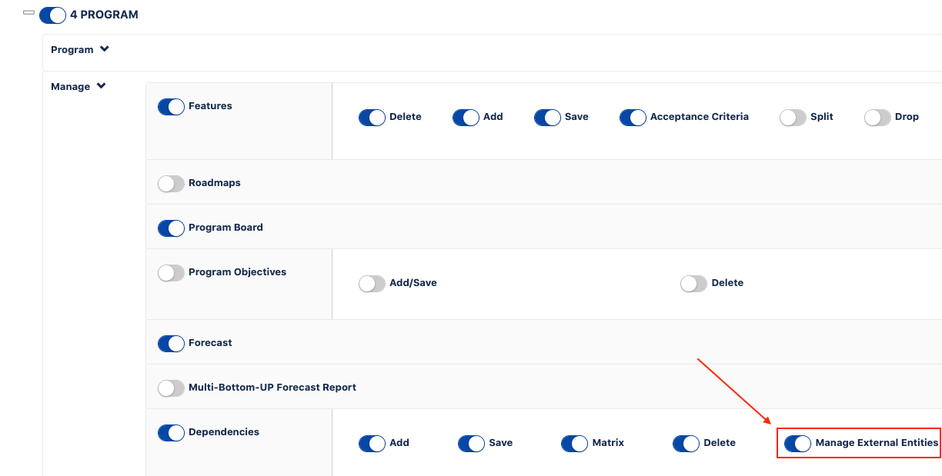Enable the Drop toggle
The image size is (942, 476).
coord(877,117)
